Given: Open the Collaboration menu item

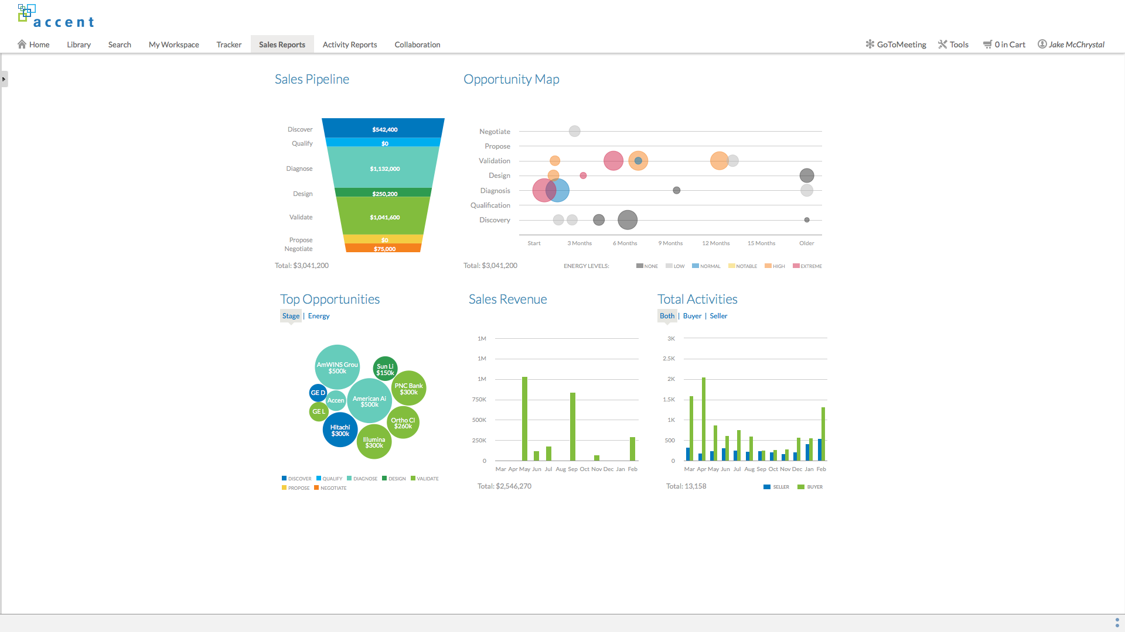Looking at the screenshot, I should pos(417,44).
